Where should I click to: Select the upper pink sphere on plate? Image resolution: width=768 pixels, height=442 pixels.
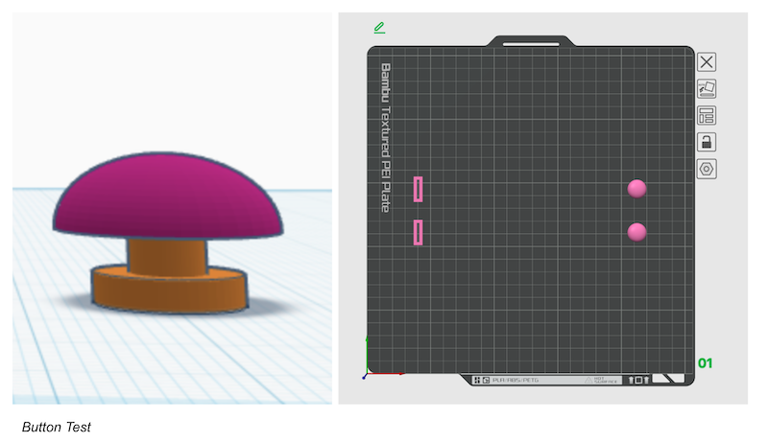[x=636, y=188]
